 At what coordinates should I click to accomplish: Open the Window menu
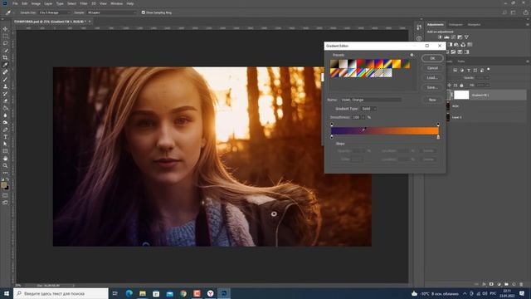point(116,3)
